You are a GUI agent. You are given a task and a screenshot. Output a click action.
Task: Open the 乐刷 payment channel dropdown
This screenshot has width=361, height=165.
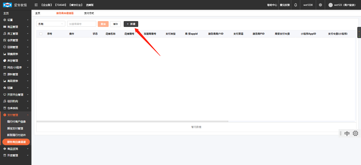(x=50, y=24)
